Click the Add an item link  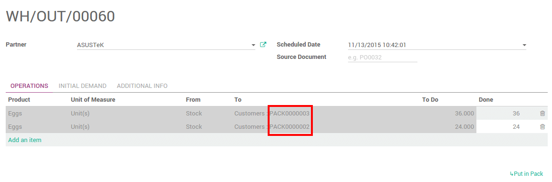pos(25,140)
